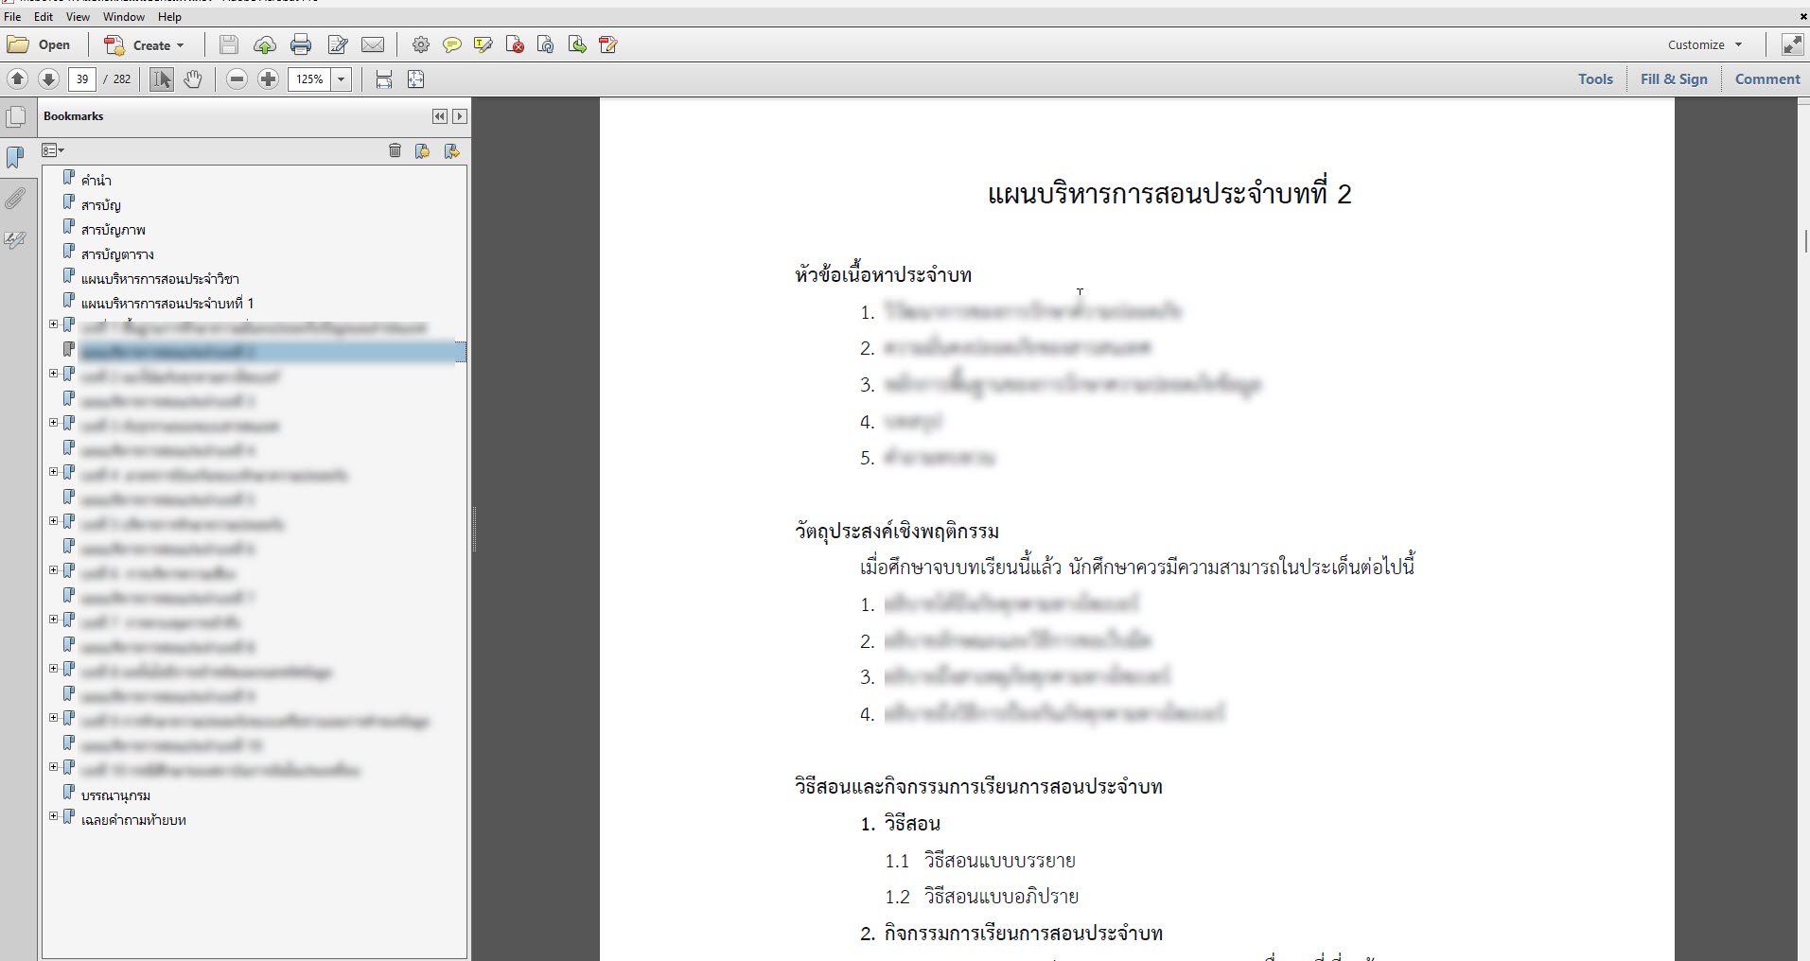Open the Attachments paperclip panel
1810x961 pixels.
point(15,198)
